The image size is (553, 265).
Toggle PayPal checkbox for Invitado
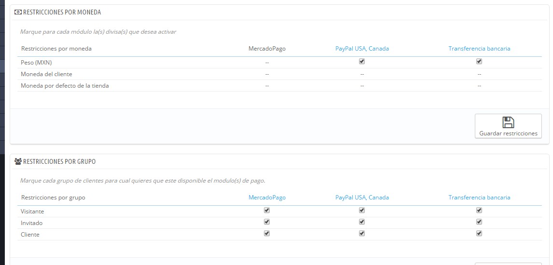(x=362, y=222)
